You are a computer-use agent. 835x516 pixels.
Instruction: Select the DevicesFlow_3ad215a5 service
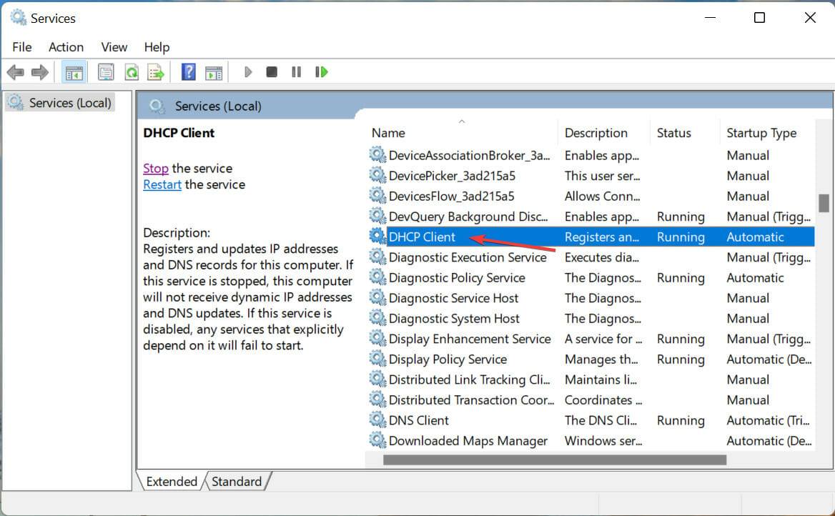451,196
